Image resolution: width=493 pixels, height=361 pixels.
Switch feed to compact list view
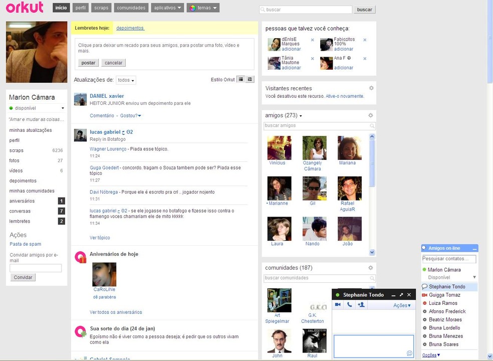click(248, 79)
